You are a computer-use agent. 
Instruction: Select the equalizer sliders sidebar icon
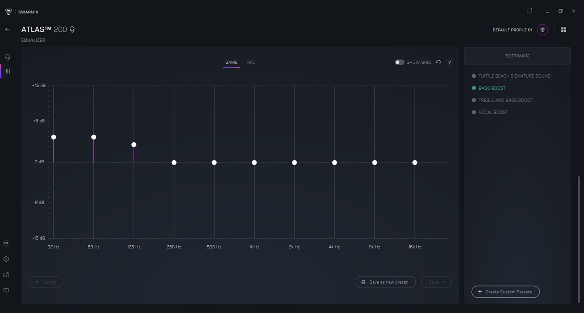7,72
